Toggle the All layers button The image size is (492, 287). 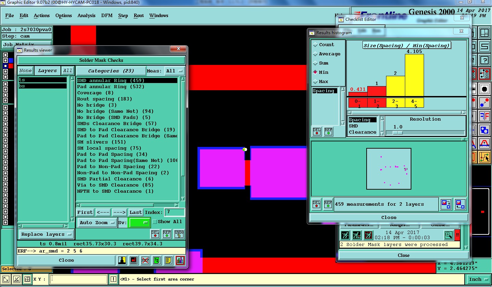[x=68, y=71]
